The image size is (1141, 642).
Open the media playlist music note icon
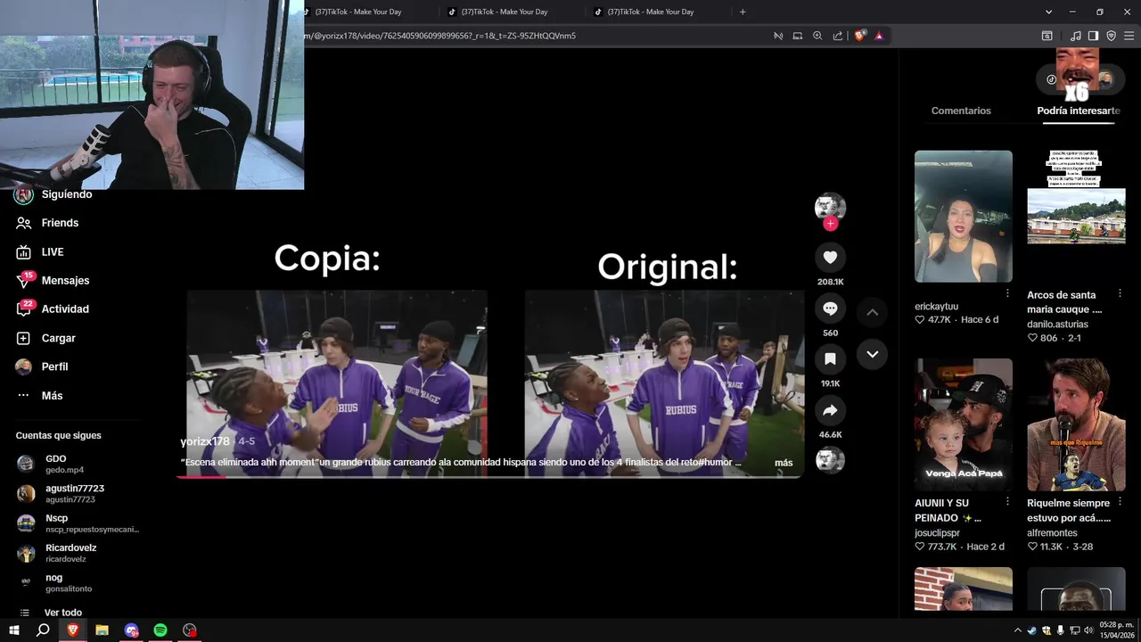coord(1076,36)
